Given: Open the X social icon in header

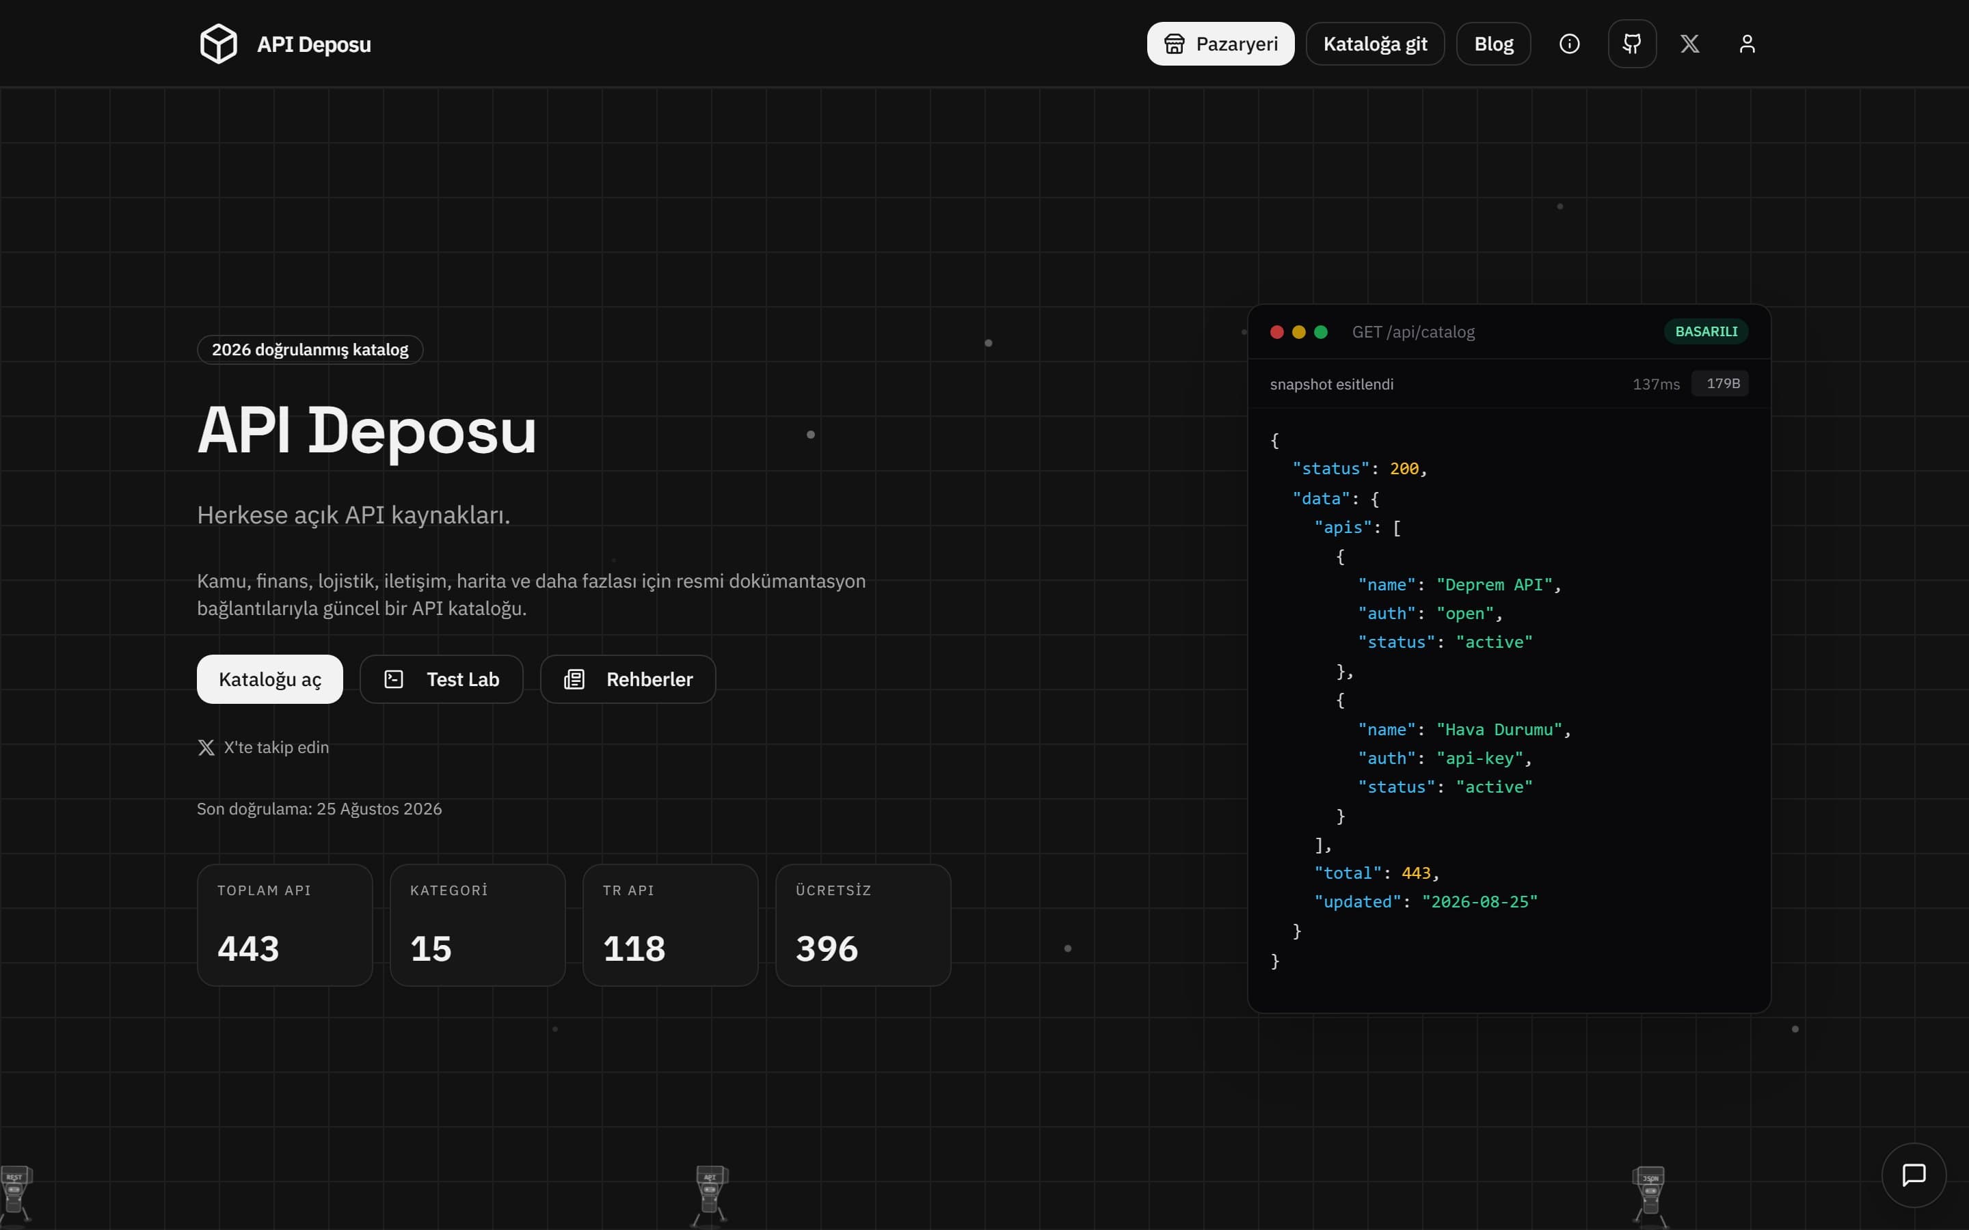Looking at the screenshot, I should (1690, 44).
